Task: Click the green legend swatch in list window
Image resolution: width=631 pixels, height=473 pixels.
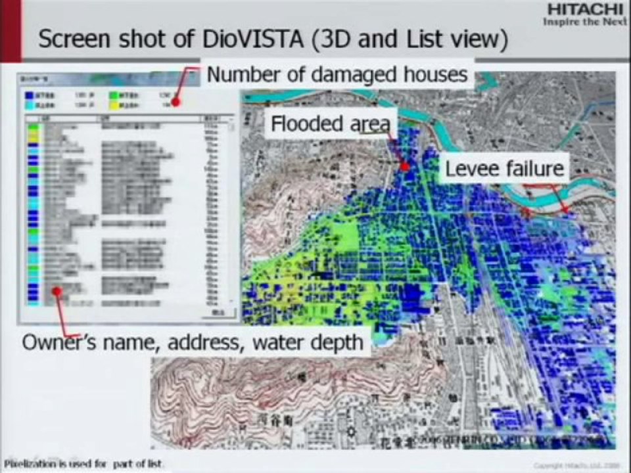Action: 114,96
